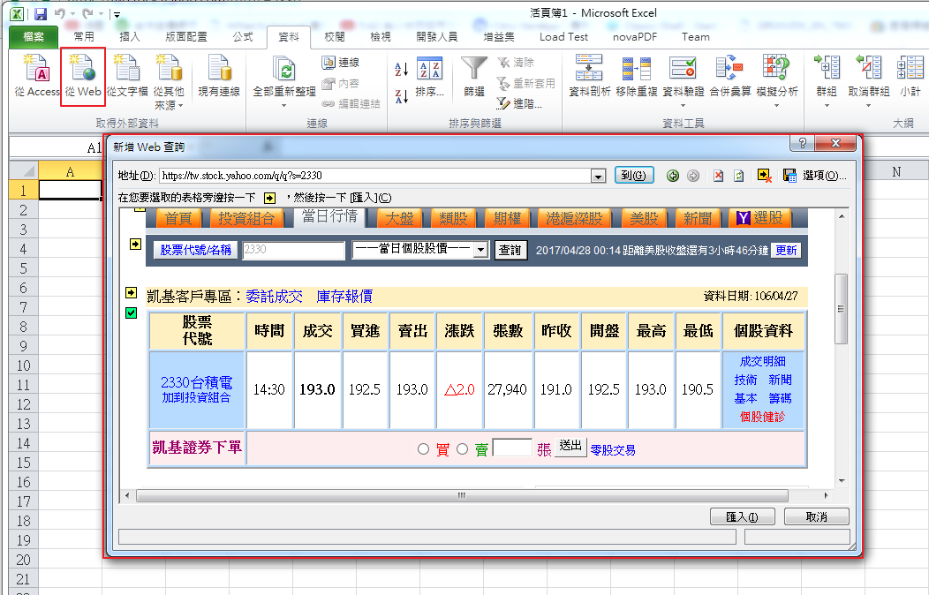
Task: Click the 從 Access import icon
Action: coord(37,75)
